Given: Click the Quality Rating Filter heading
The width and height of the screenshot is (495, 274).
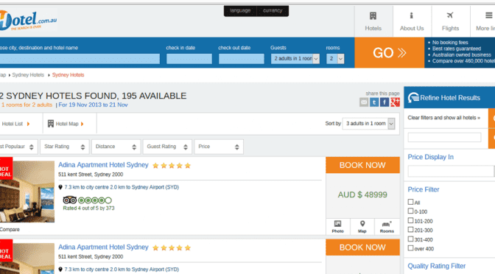Looking at the screenshot, I should [437, 266].
